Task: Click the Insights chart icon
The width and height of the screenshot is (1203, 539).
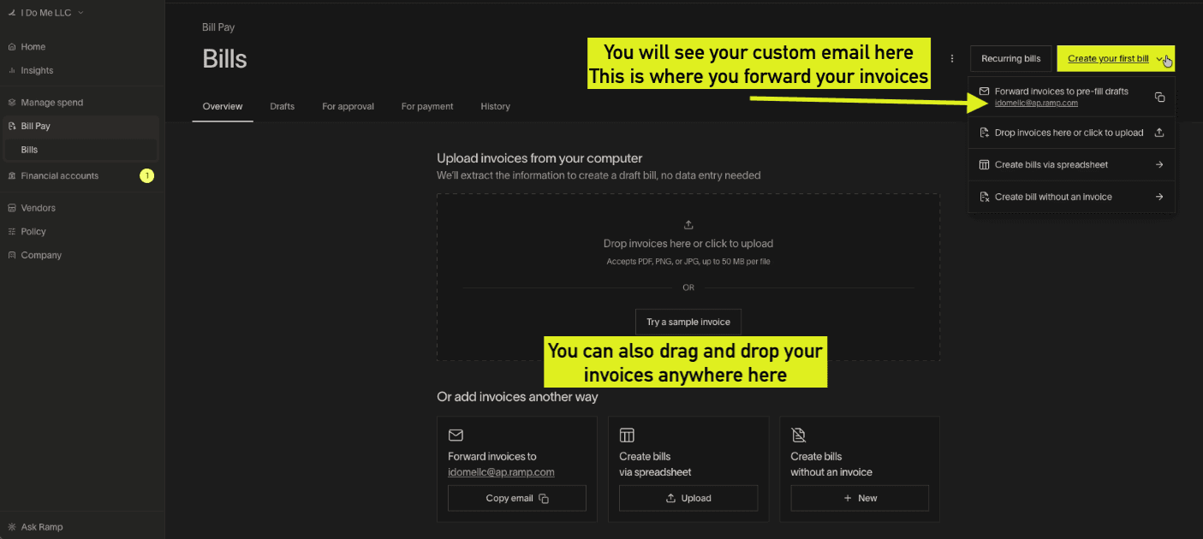Action: [x=12, y=70]
